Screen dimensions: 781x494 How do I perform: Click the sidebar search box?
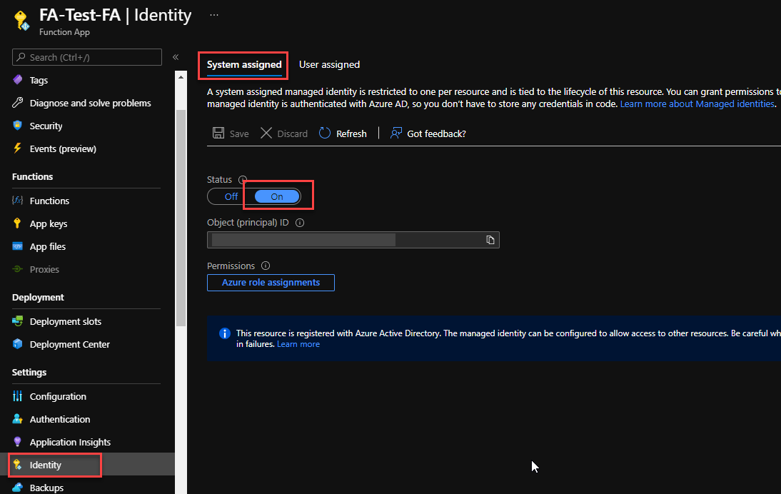click(x=87, y=57)
